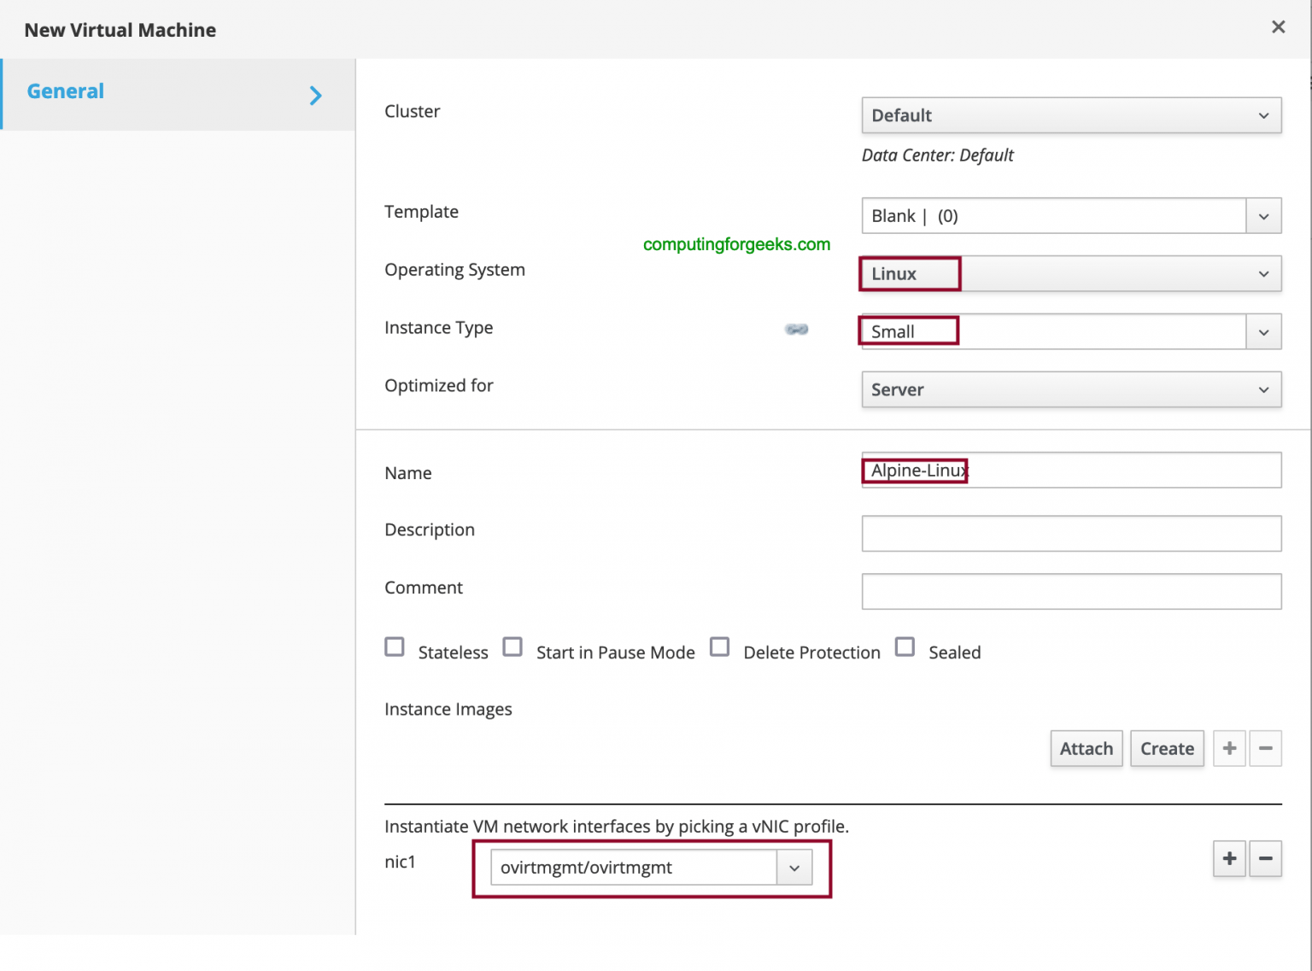1312x971 pixels.
Task: Close the New Virtual Machine dialog
Action: coord(1278,26)
